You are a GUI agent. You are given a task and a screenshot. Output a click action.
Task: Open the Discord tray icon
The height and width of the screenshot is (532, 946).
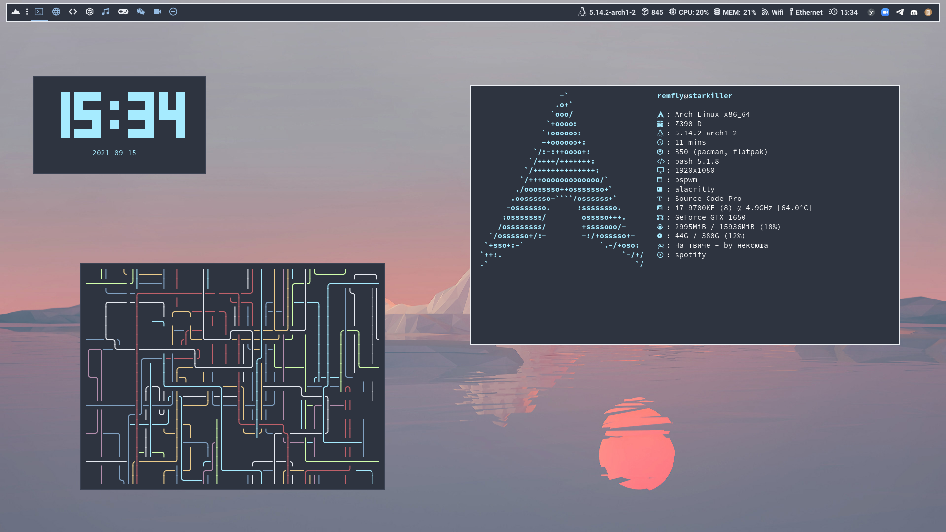coord(914,12)
